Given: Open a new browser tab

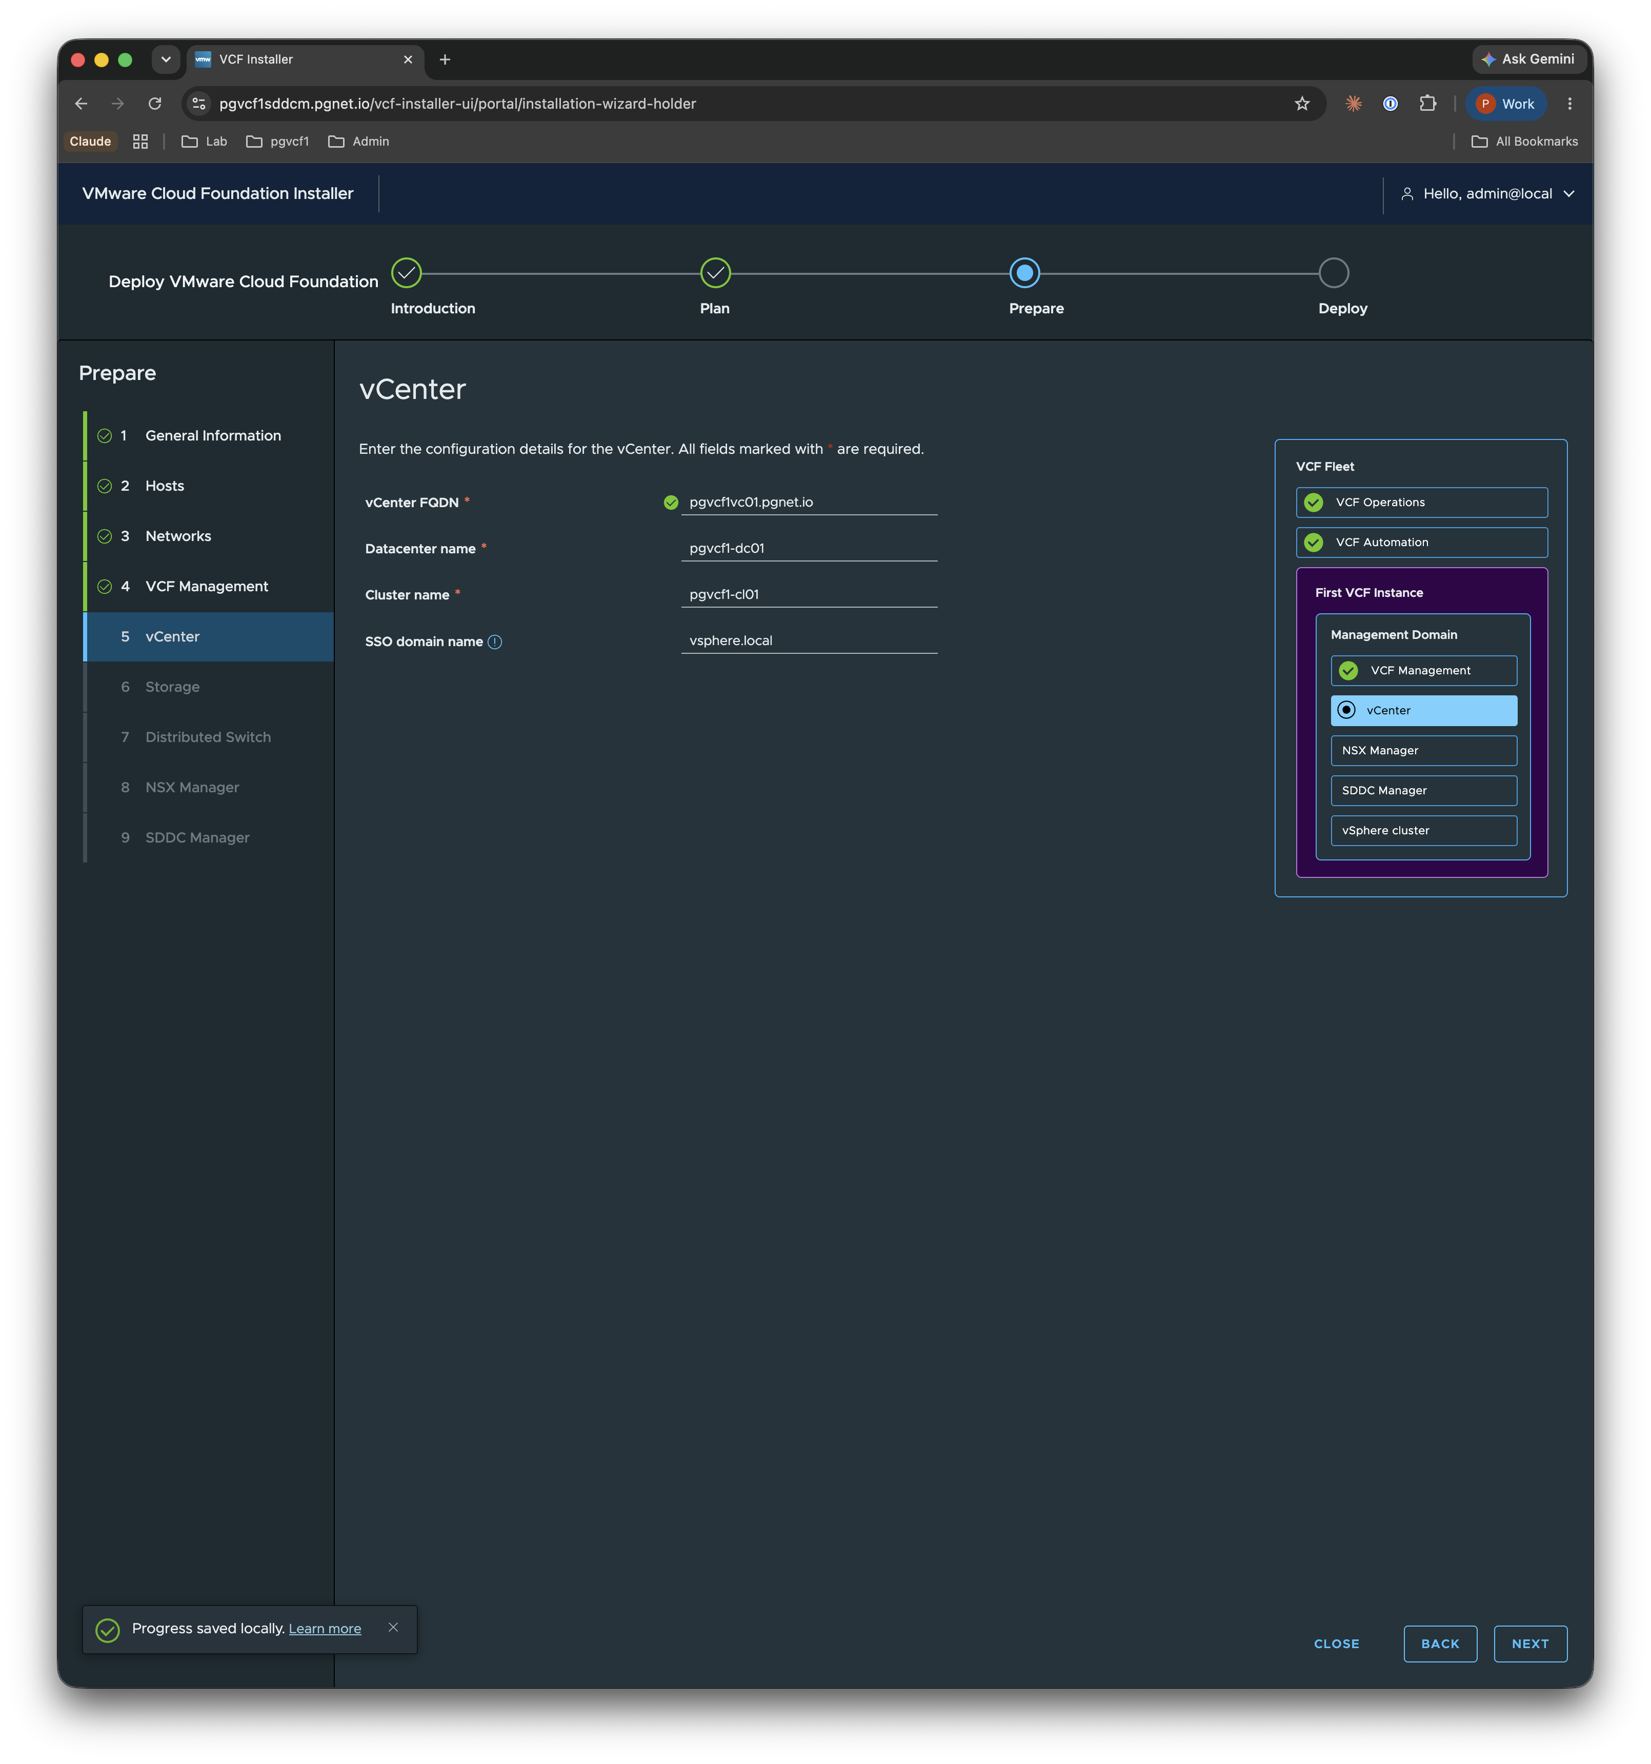Looking at the screenshot, I should (x=446, y=59).
